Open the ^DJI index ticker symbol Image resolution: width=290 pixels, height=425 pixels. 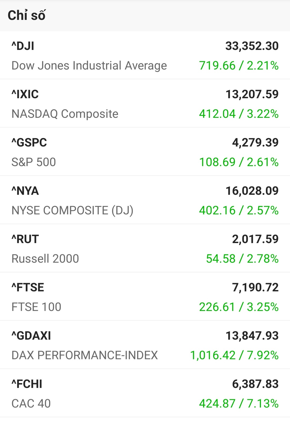(23, 46)
